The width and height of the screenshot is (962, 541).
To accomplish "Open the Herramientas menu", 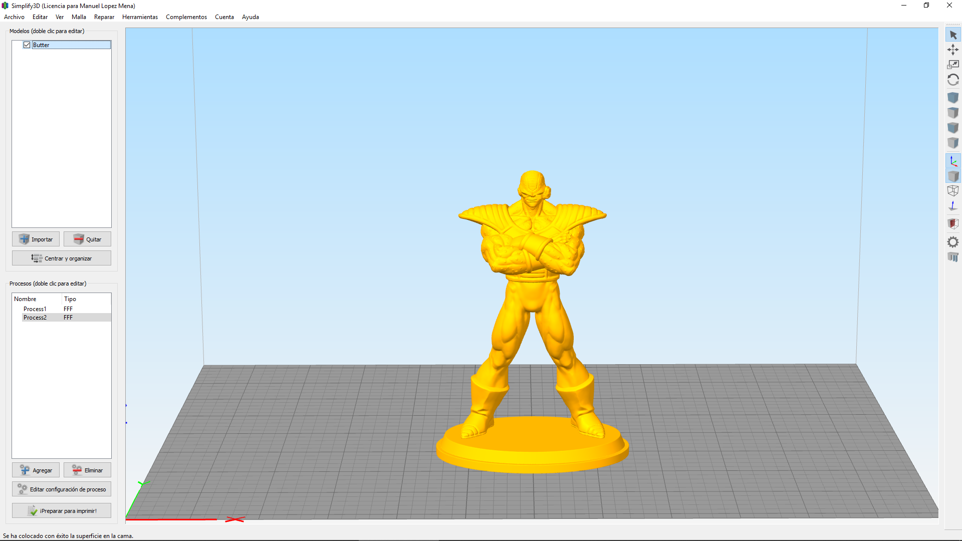I will [x=140, y=17].
